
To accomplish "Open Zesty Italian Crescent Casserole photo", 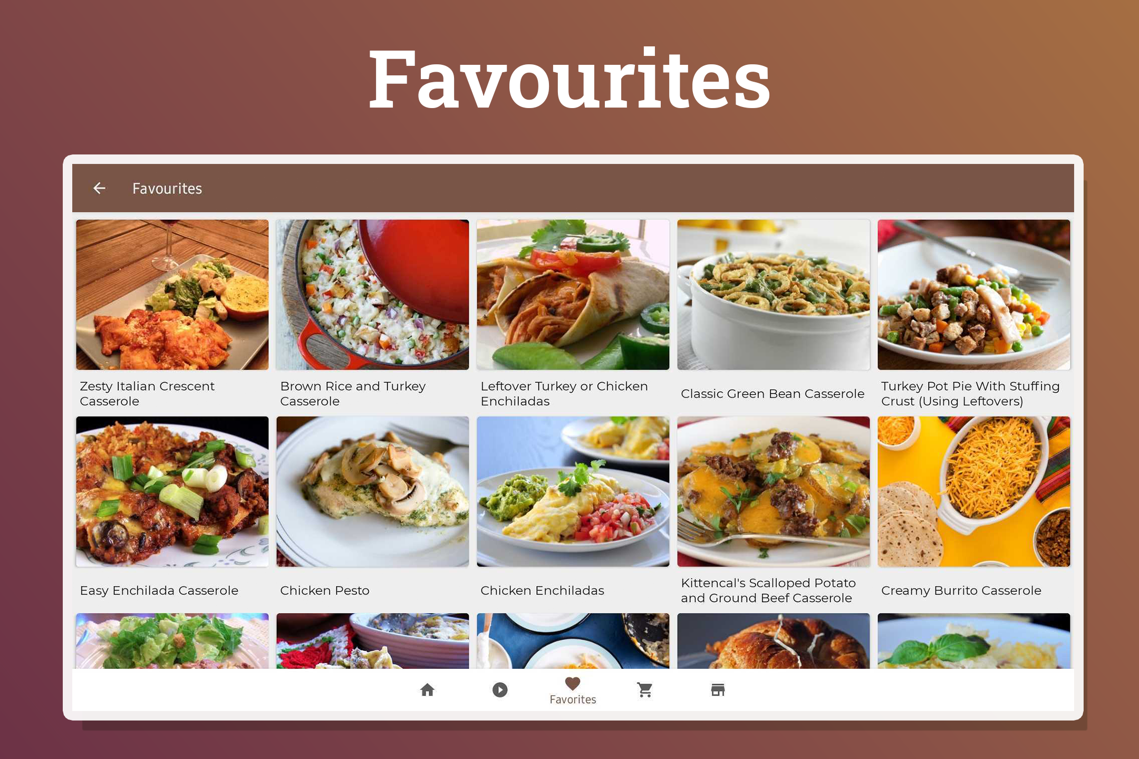I will point(172,295).
